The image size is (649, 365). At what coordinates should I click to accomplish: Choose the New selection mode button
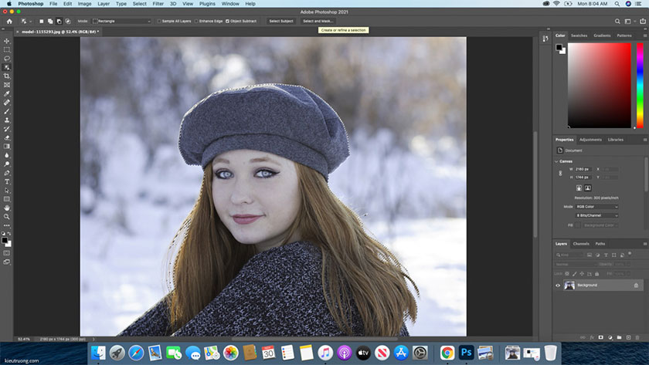point(42,21)
